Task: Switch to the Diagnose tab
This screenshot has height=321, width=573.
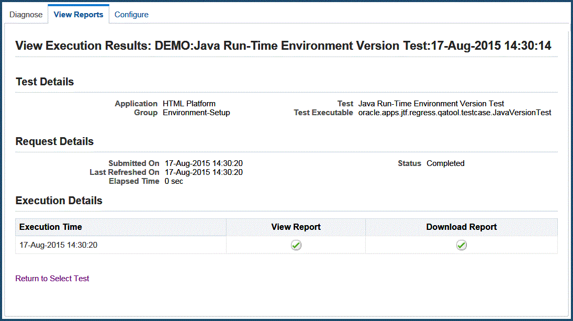Action: (x=26, y=15)
